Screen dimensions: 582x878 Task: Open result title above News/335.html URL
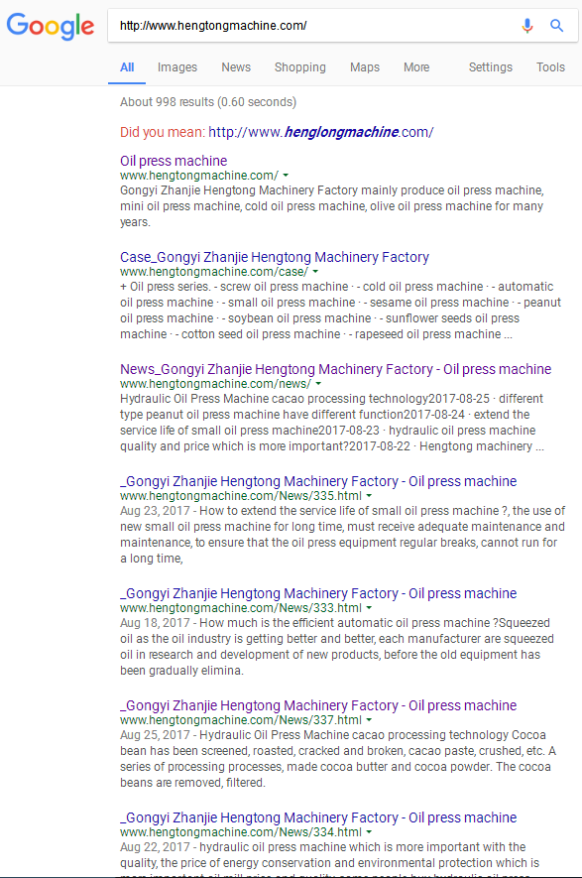point(318,481)
